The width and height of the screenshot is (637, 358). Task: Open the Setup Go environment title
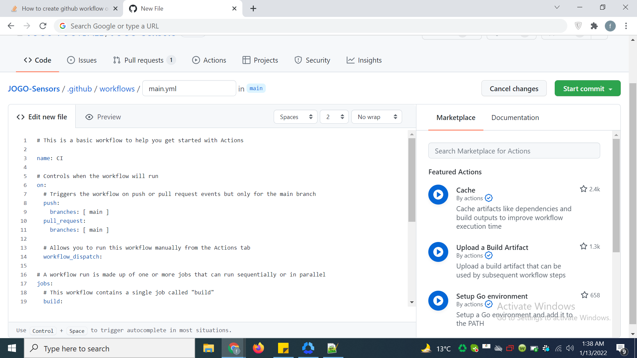(x=492, y=296)
